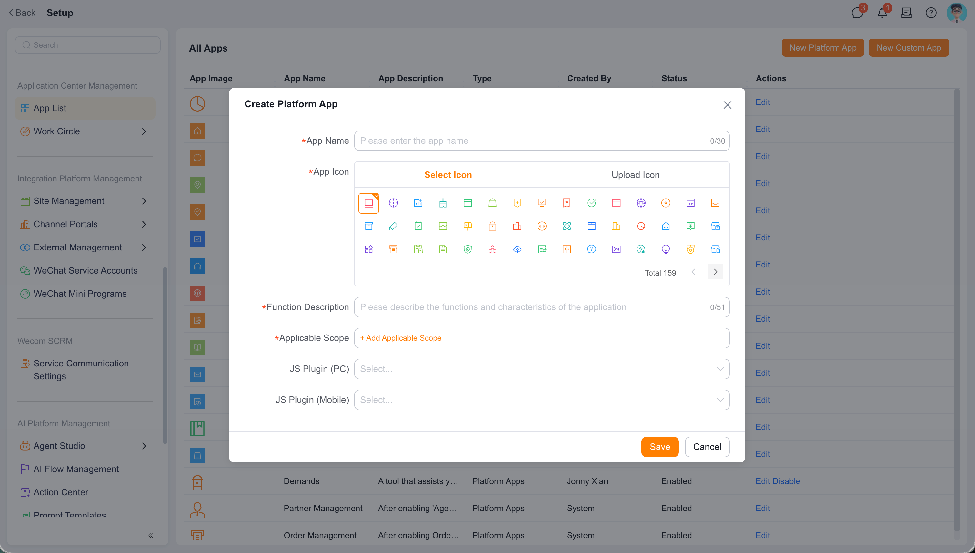The height and width of the screenshot is (553, 975).
Task: Go to next page of icons
Action: (715, 272)
